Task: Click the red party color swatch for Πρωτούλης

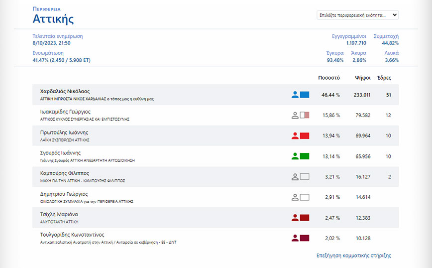Action: coord(305,135)
